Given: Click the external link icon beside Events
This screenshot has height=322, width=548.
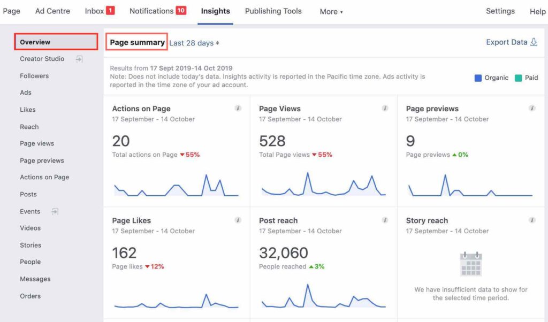Looking at the screenshot, I should click(x=55, y=211).
